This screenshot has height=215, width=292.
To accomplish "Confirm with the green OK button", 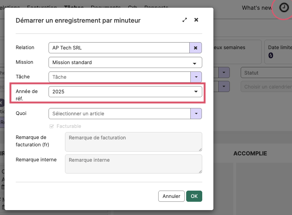I will (x=194, y=196).
